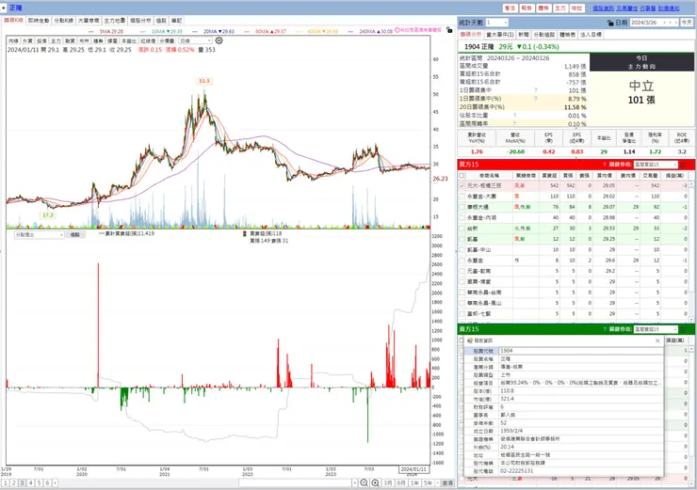Open the 重大事件(1) tab

click(500, 35)
